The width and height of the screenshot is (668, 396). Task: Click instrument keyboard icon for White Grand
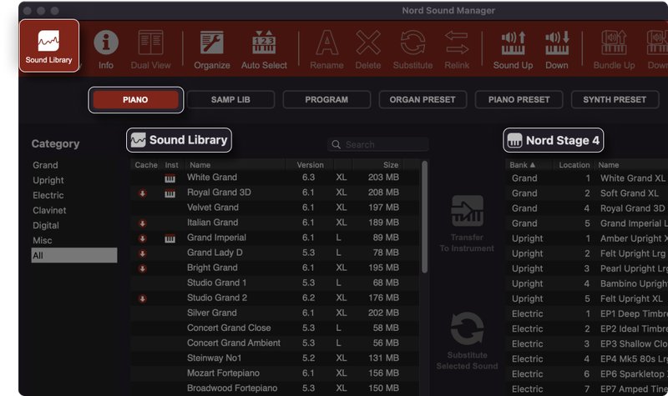[x=170, y=178]
